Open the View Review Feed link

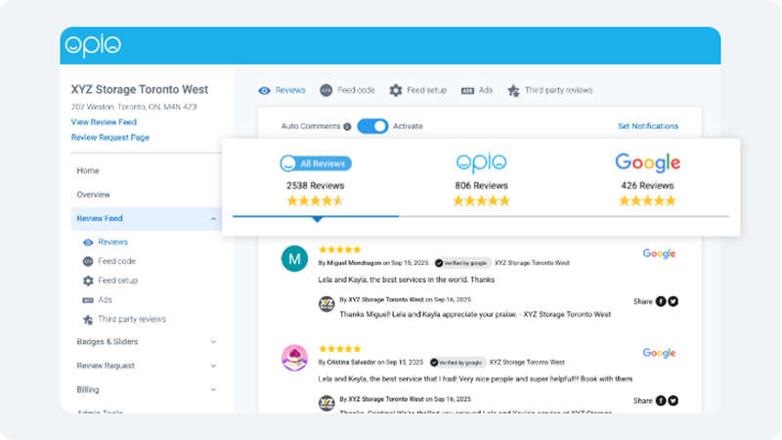[104, 122]
